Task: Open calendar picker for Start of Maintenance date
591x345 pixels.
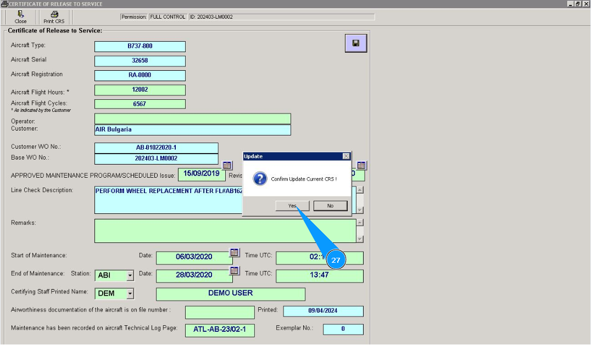Action: (235, 252)
